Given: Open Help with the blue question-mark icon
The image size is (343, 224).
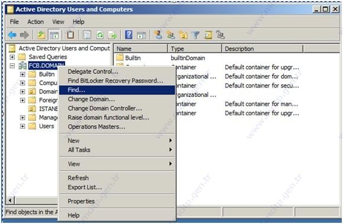Looking at the screenshot, I should (x=129, y=35).
